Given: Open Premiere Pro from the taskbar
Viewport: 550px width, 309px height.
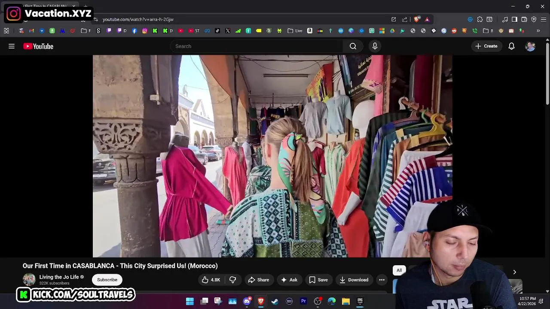Looking at the screenshot, I should (303, 301).
